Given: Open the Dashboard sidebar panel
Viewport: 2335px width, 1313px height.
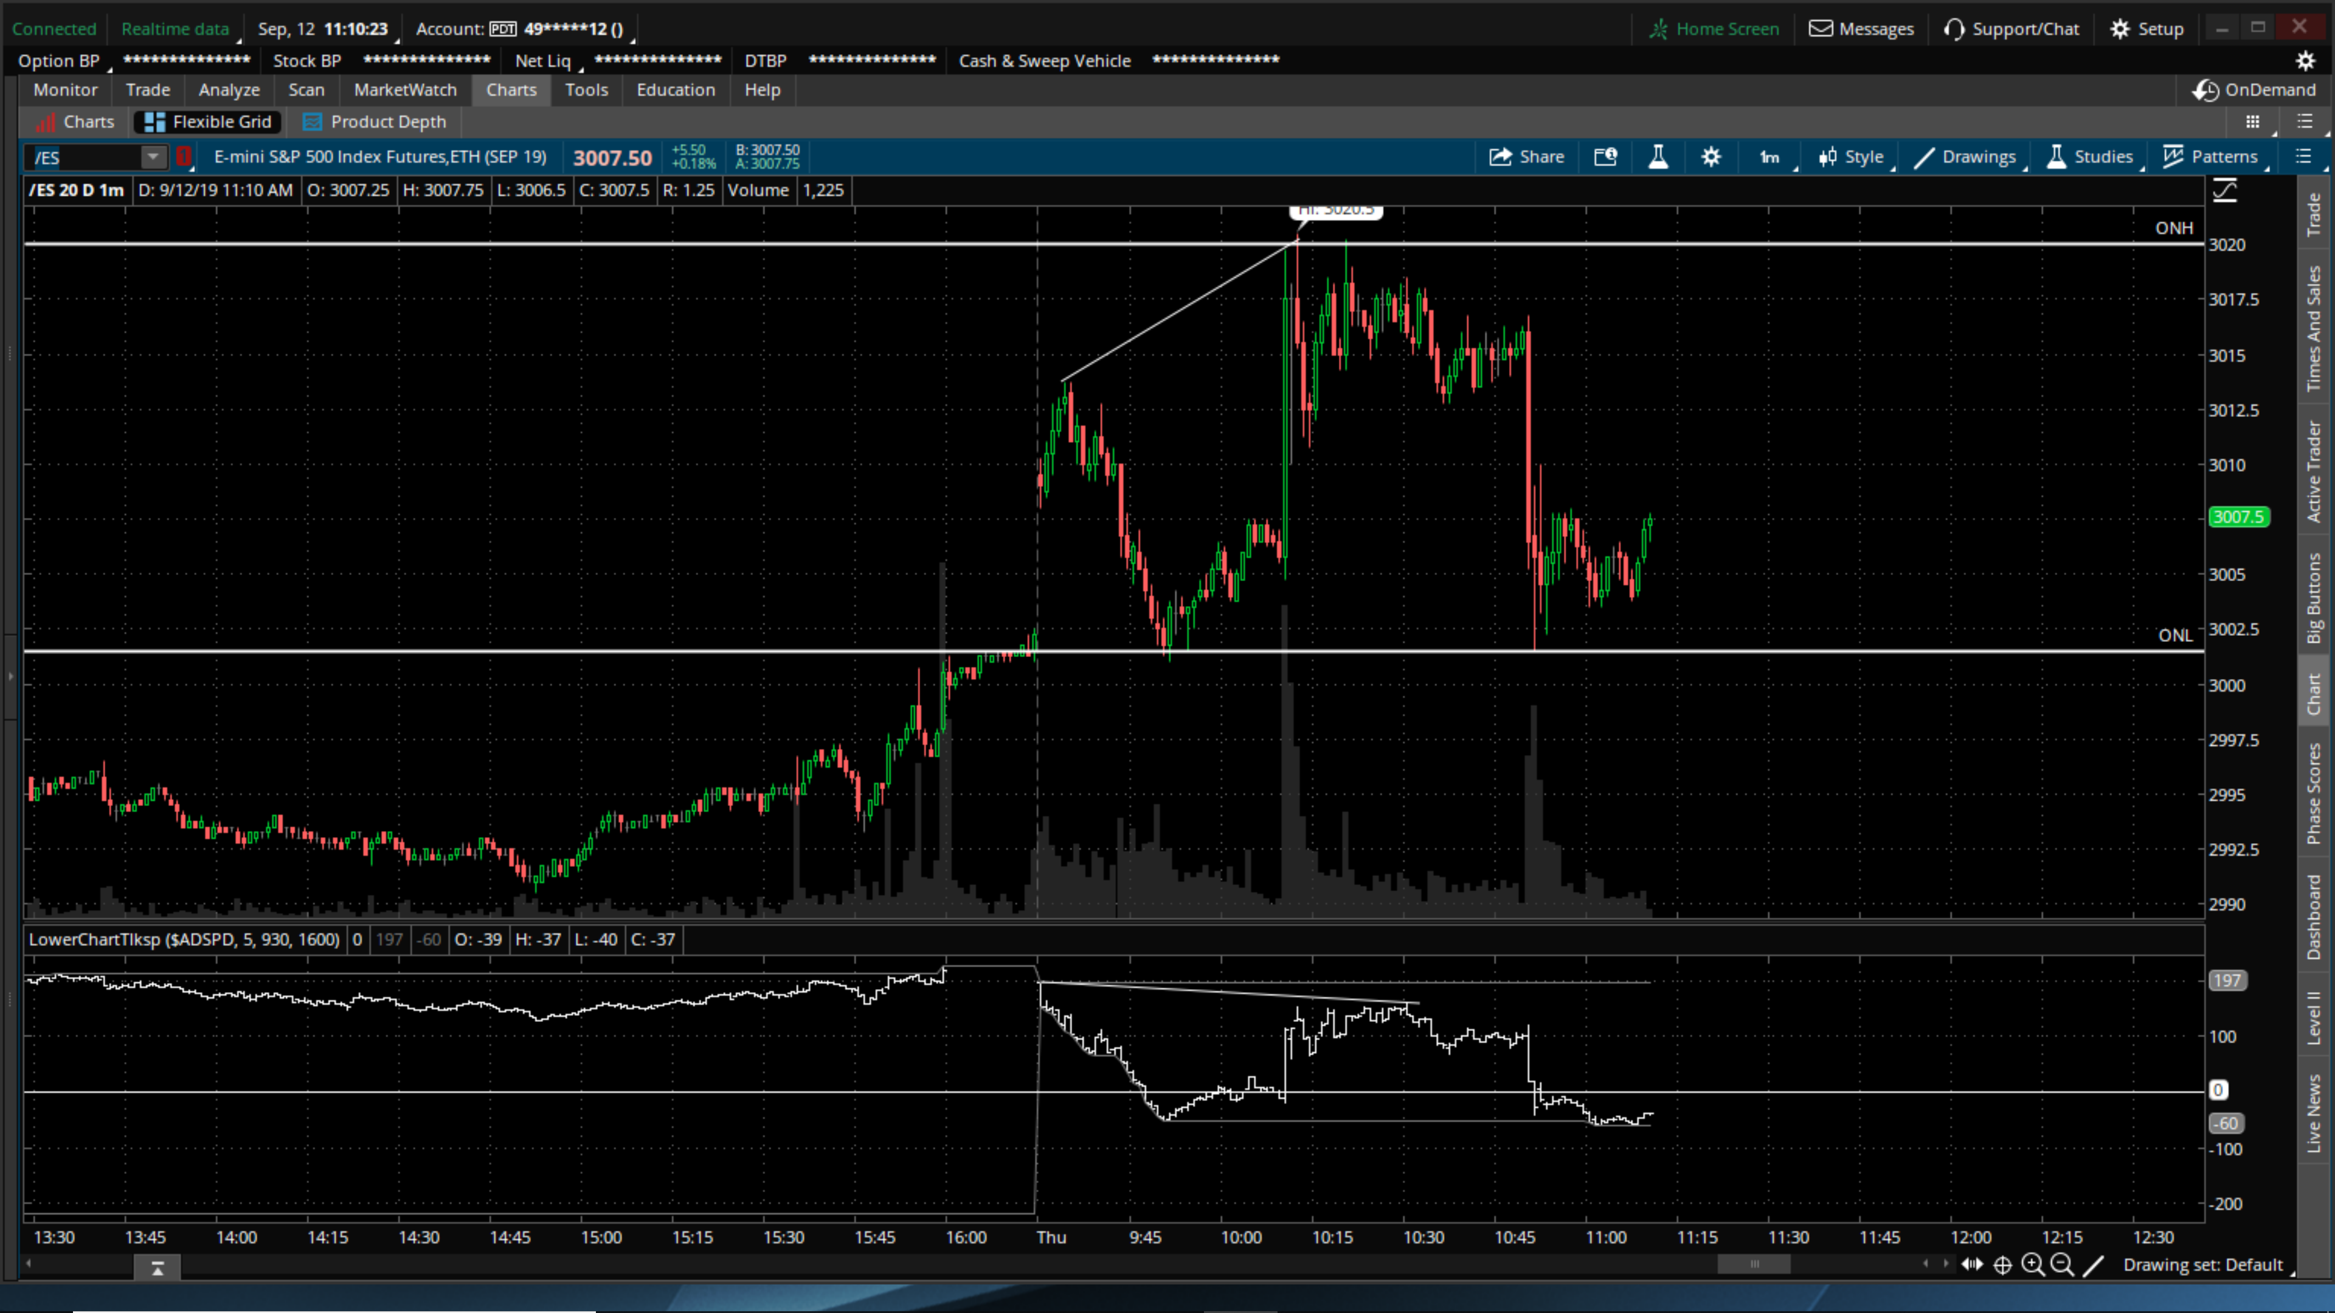Looking at the screenshot, I should pos(2315,917).
